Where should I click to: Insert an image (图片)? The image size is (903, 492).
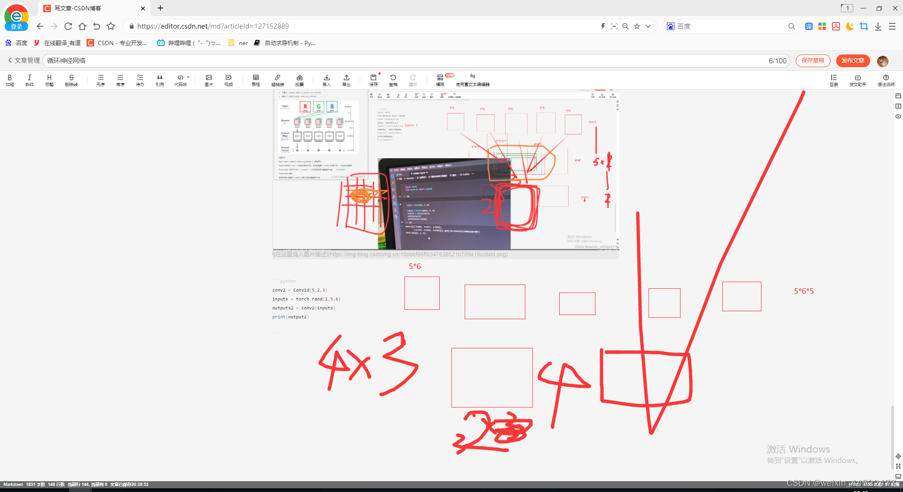[209, 80]
